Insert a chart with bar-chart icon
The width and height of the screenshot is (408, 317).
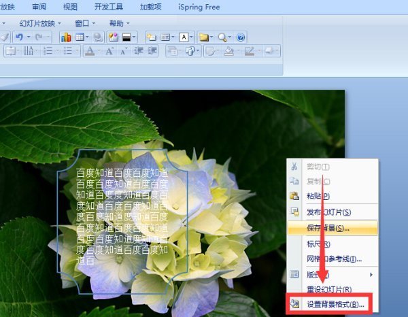click(x=66, y=37)
